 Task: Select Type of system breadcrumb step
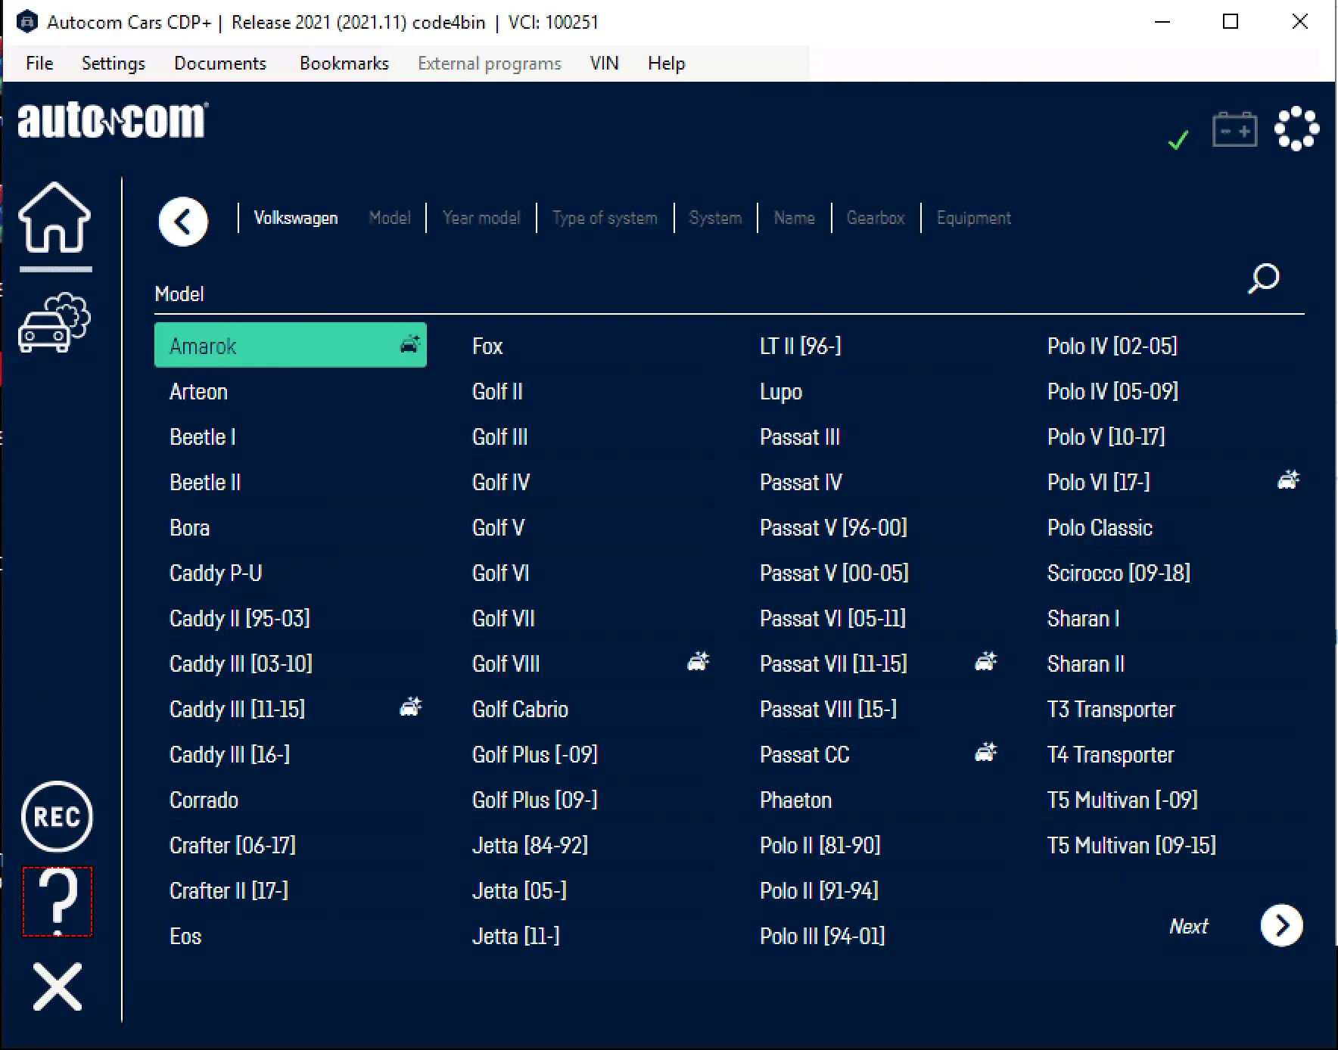(605, 218)
